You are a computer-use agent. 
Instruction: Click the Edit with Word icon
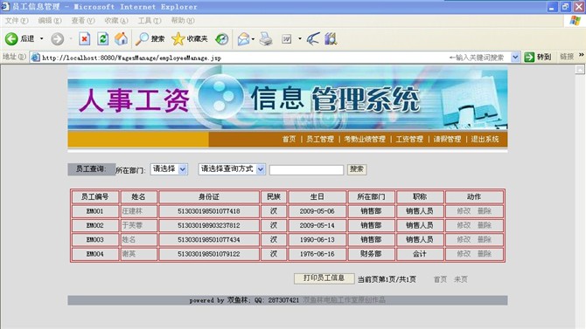[287, 38]
